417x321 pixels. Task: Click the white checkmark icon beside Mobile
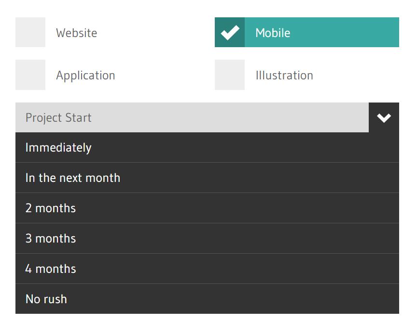[230, 33]
